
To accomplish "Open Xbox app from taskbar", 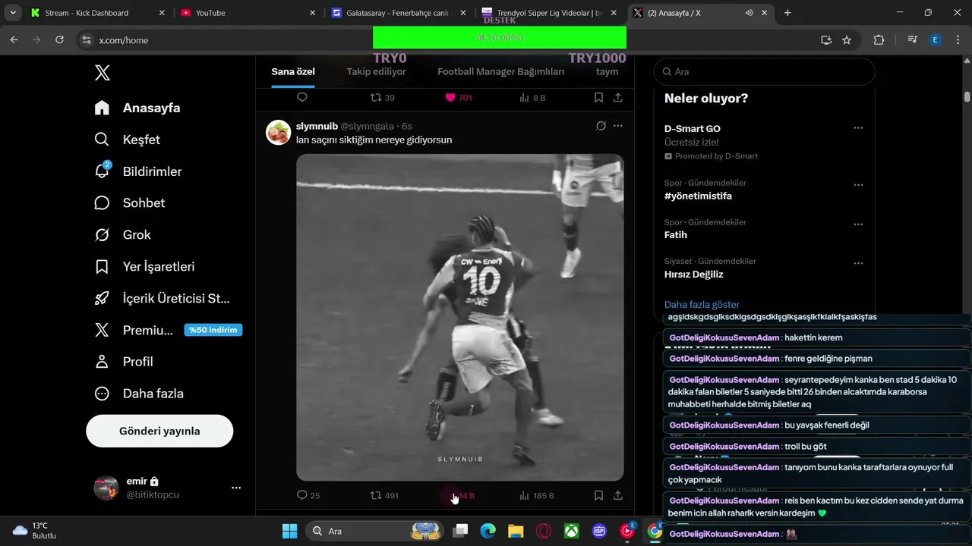I will click(x=571, y=531).
